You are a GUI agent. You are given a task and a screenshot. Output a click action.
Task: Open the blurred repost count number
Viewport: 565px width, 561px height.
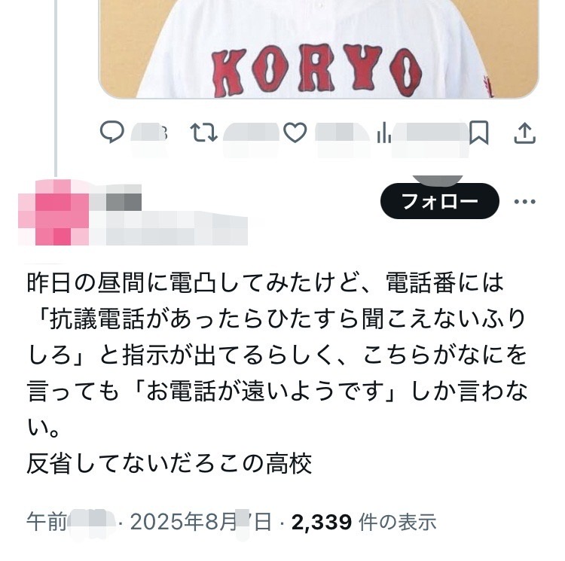251,136
